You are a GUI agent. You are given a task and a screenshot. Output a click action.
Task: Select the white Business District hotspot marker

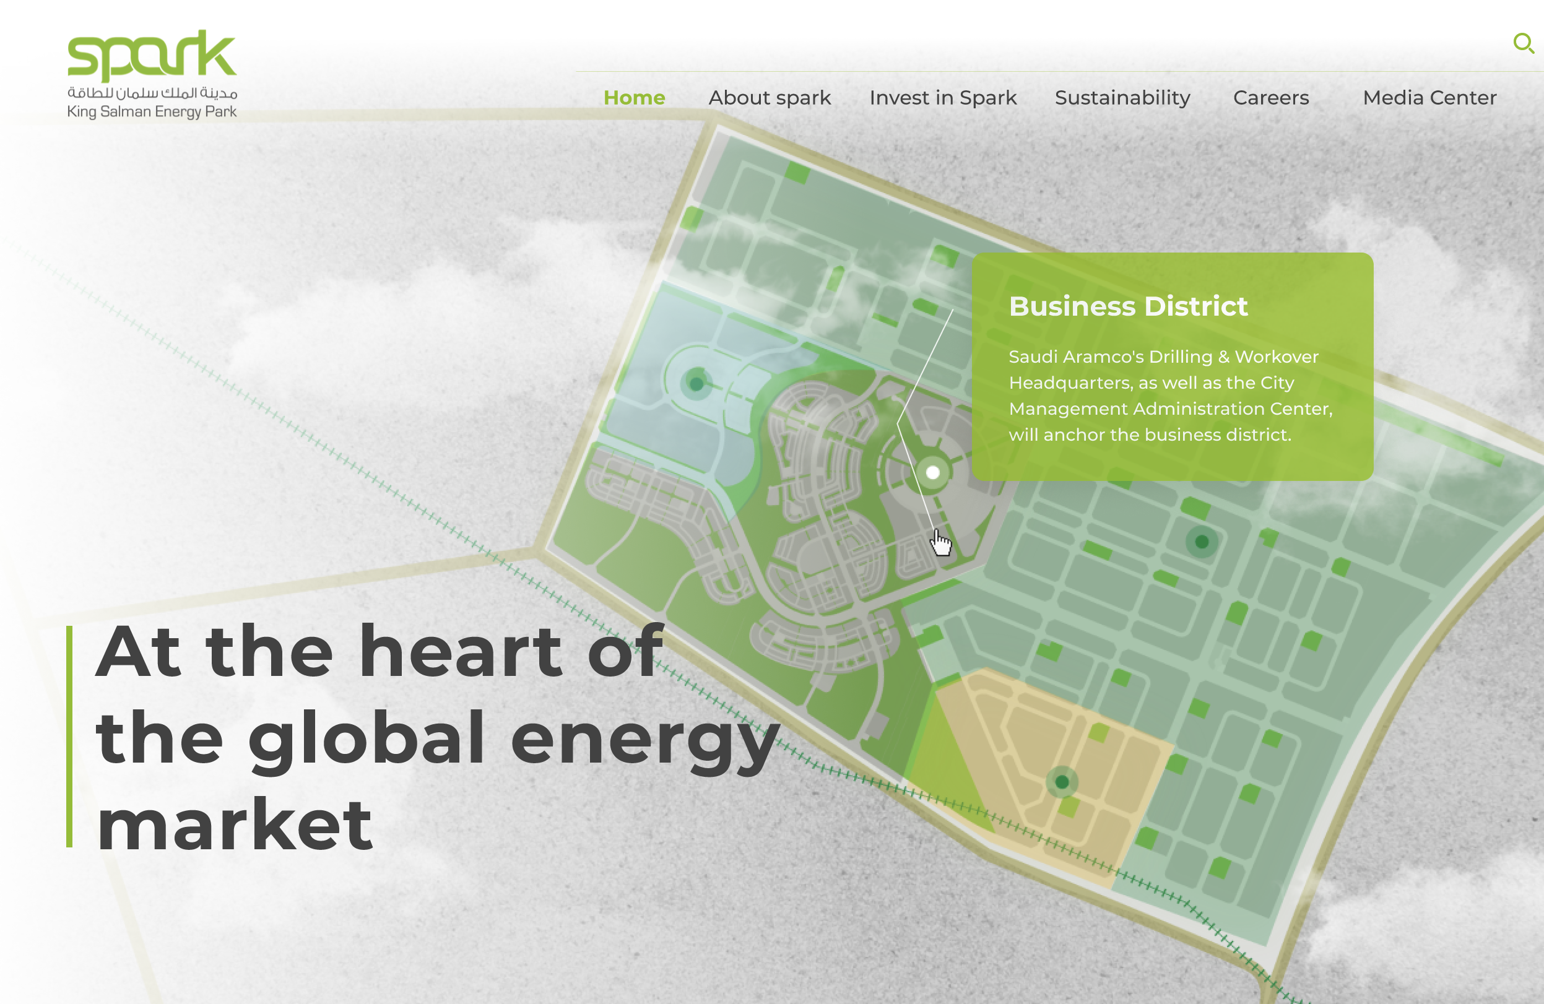click(x=932, y=473)
